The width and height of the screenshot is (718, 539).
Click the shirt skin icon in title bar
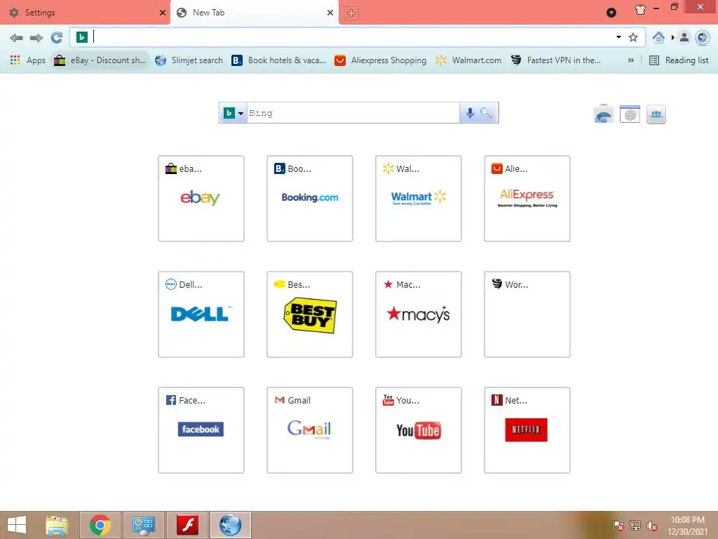pyautogui.click(x=640, y=10)
